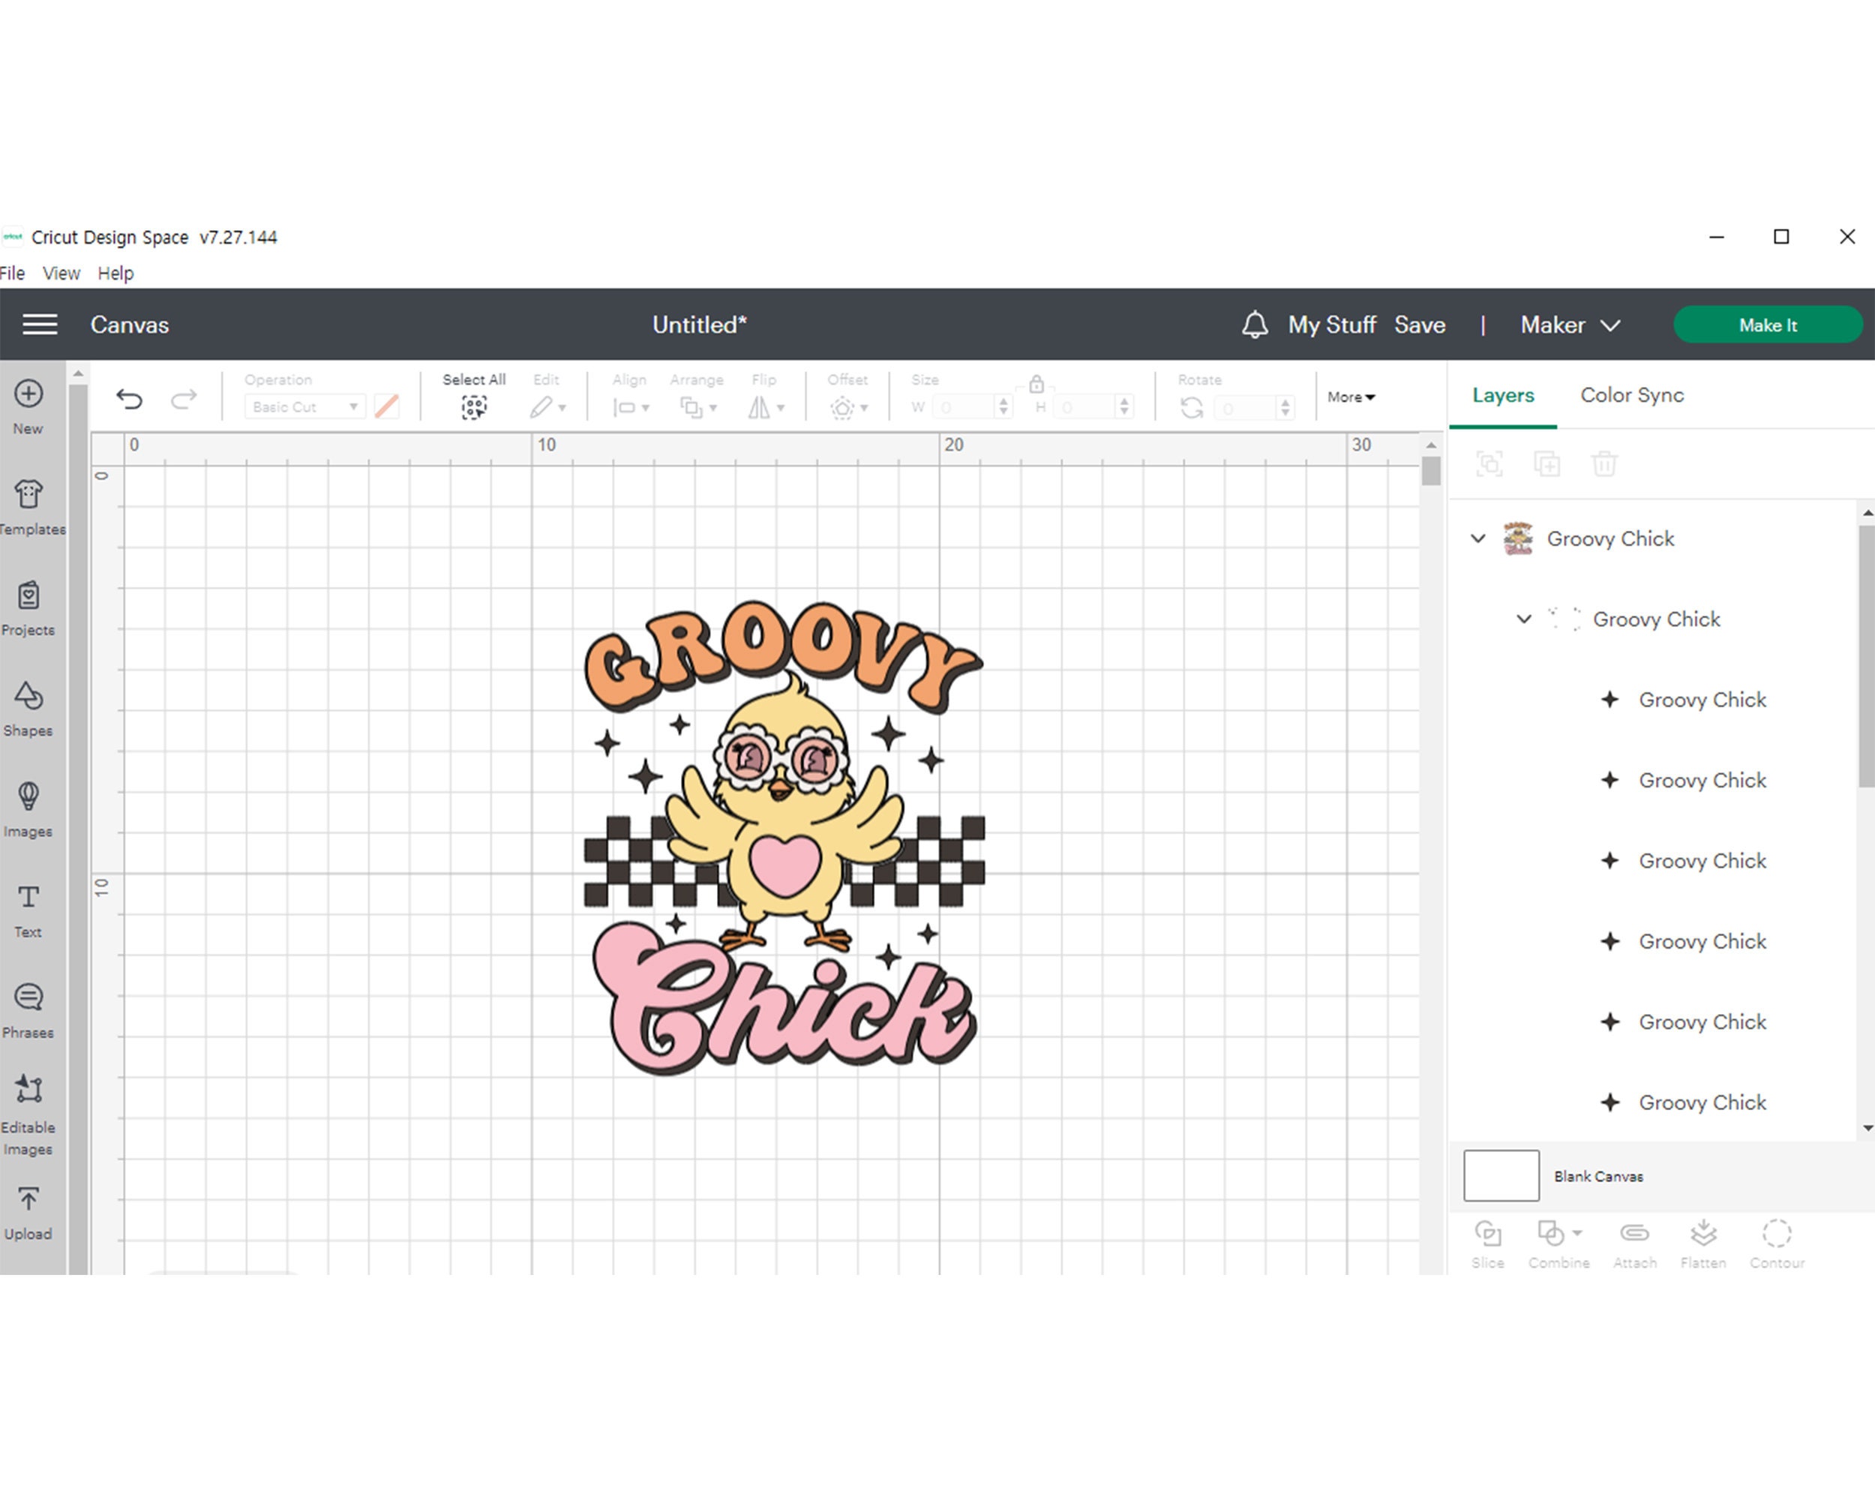Toggle the size aspect ratio lock
The height and width of the screenshot is (1500, 1875).
[x=1036, y=382]
